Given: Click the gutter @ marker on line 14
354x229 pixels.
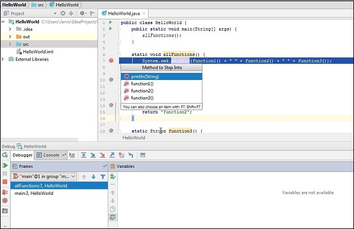Looking at the screenshot, I should (x=111, y=105).
